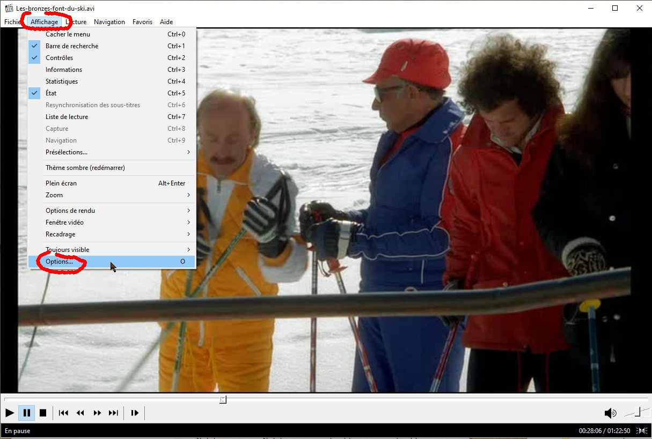652x439 pixels.
Task: Click the MPC-HC app icon in title bar
Action: [9, 8]
